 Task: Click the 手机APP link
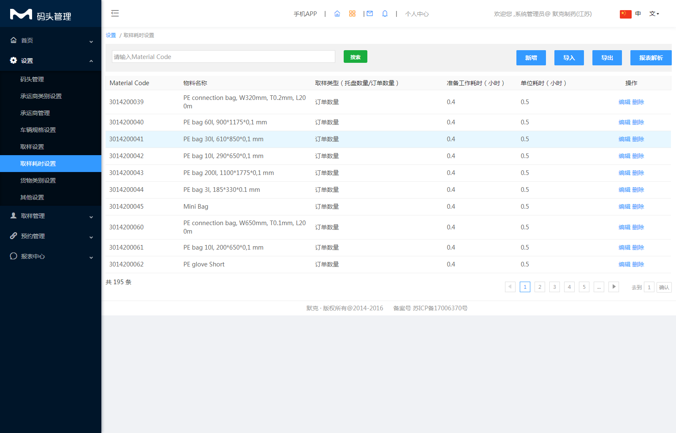pyautogui.click(x=305, y=13)
